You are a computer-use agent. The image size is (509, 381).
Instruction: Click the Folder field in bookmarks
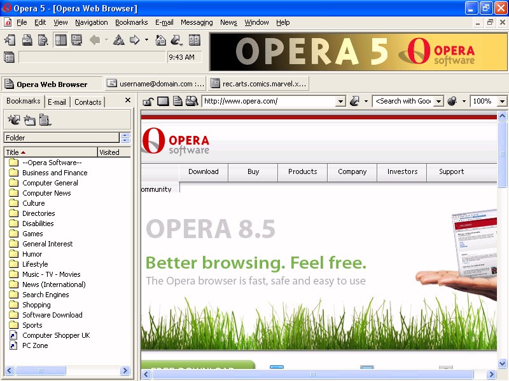pyautogui.click(x=62, y=138)
